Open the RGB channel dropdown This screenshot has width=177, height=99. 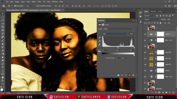[x=115, y=34]
